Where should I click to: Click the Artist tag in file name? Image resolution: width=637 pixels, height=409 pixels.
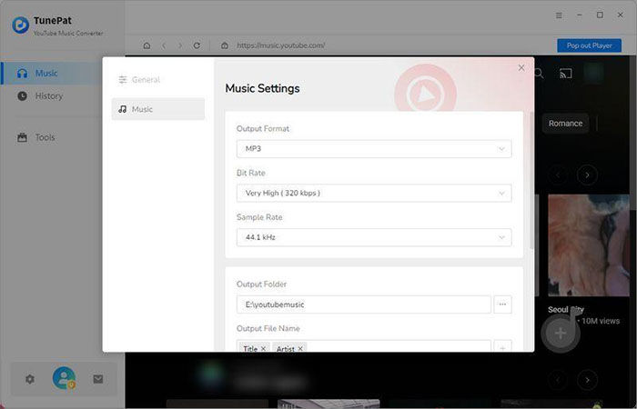(285, 348)
